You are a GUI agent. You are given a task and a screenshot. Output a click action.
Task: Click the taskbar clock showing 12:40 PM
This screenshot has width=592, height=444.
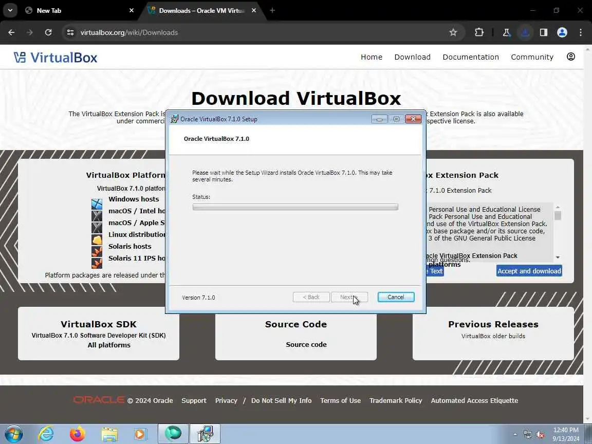point(566,434)
